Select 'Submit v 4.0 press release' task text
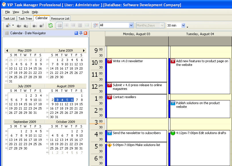 [x=137, y=87]
